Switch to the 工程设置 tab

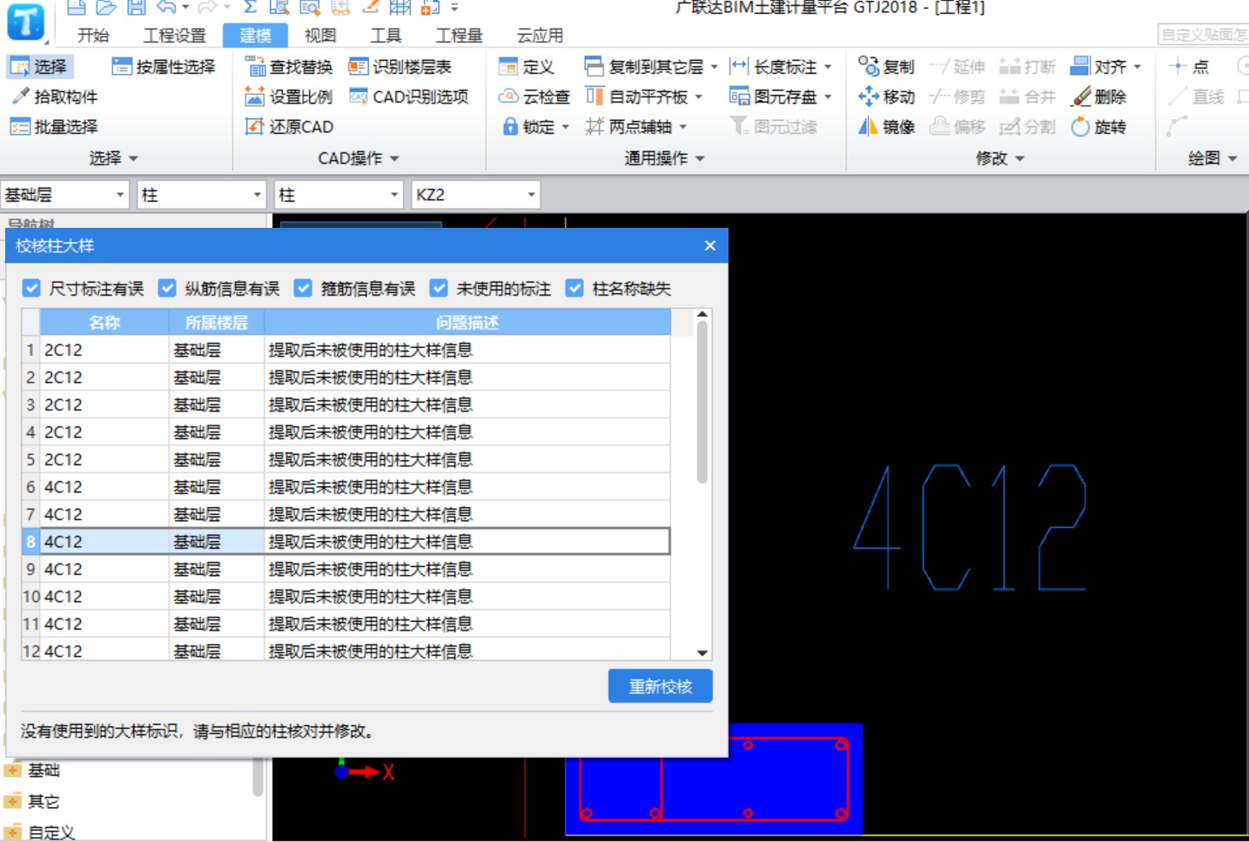click(x=174, y=35)
